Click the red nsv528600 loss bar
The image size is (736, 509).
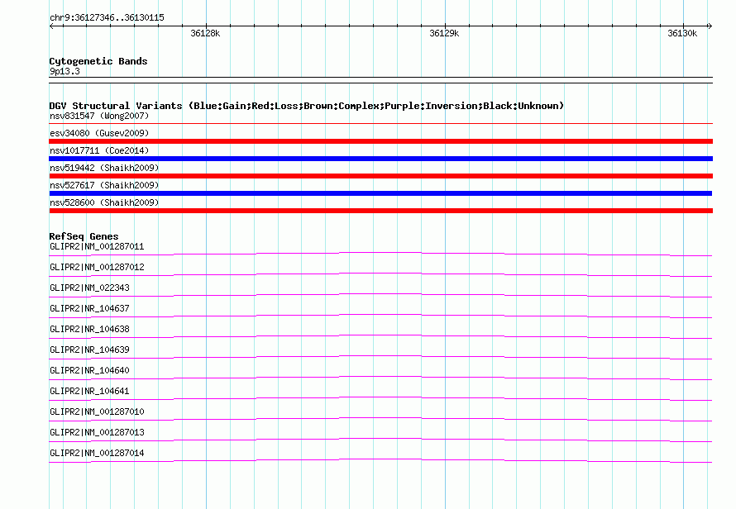pos(380,211)
